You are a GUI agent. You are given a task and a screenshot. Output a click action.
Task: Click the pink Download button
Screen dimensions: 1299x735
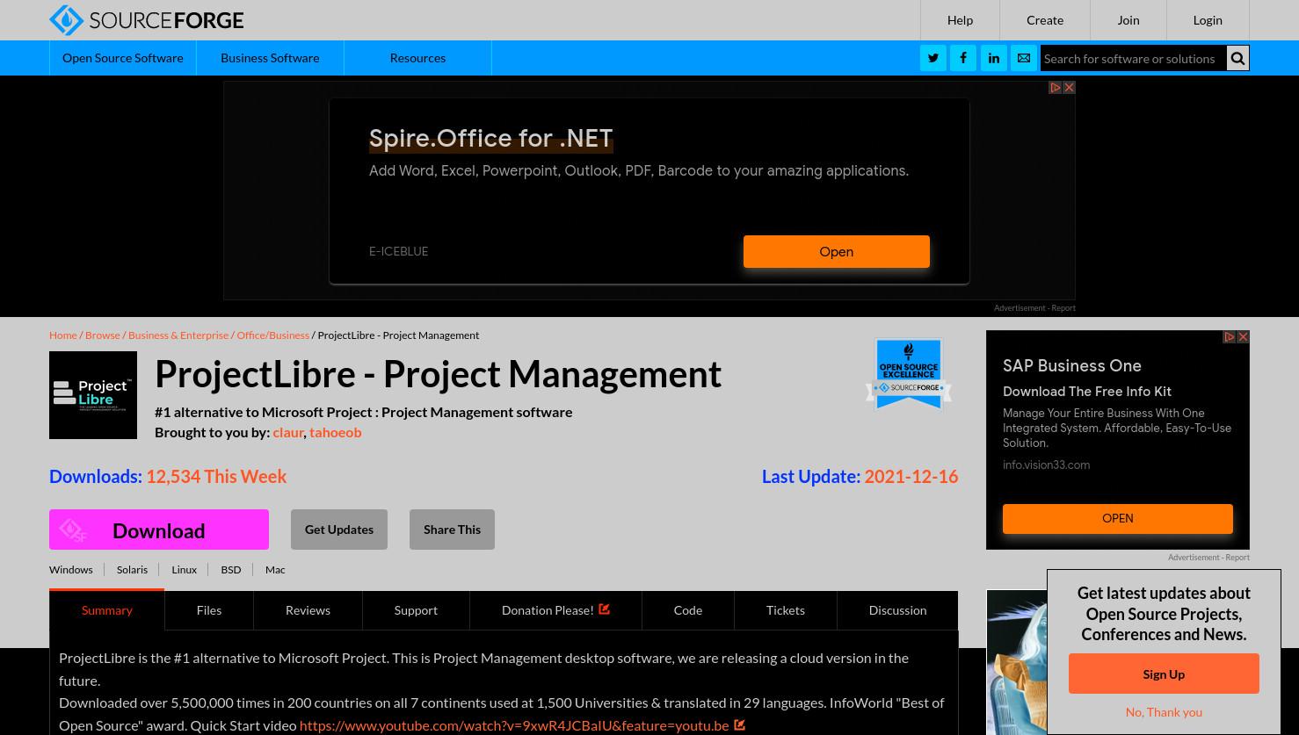(x=159, y=530)
